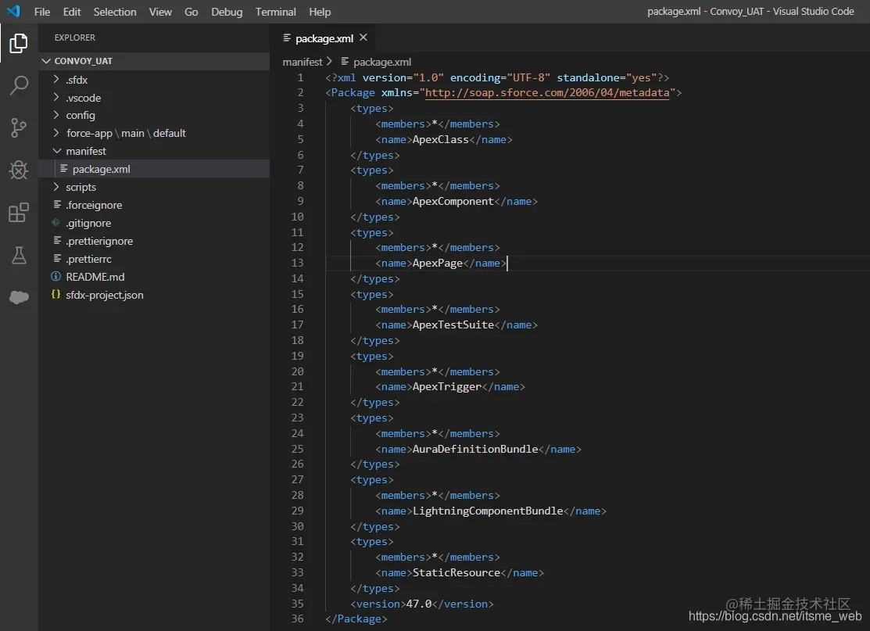
Task: Click the manifest breadcrumb segment
Action: pyautogui.click(x=303, y=62)
